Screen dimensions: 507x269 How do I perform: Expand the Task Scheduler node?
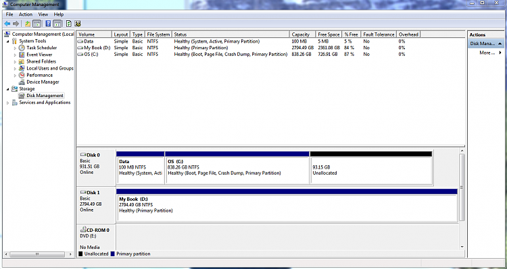(15, 48)
